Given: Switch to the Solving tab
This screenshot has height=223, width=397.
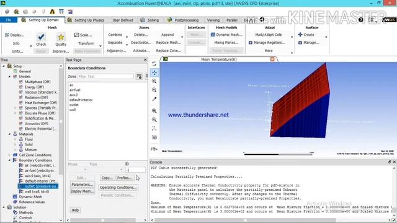Looking at the screenshot, I should pyautogui.click(x=149, y=20).
